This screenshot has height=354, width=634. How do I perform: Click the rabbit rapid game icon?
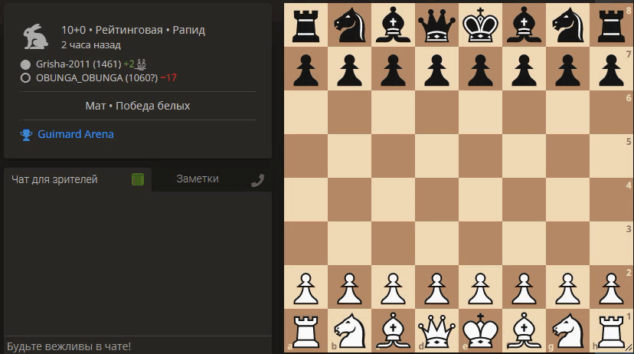tap(35, 37)
